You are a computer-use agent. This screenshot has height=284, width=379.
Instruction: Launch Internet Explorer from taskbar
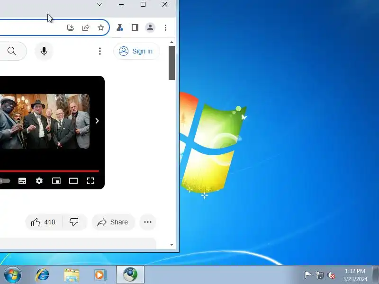click(42, 275)
